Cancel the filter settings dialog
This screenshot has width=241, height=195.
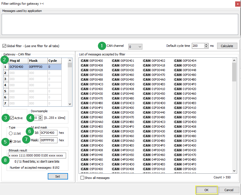coord(229,190)
